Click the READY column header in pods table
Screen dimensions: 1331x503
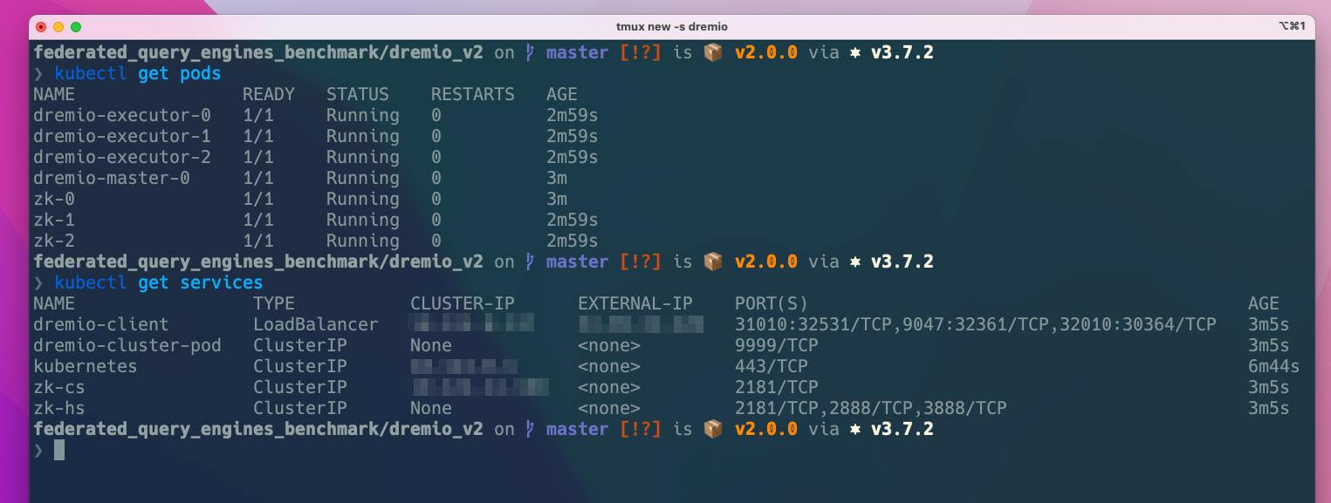pos(269,94)
